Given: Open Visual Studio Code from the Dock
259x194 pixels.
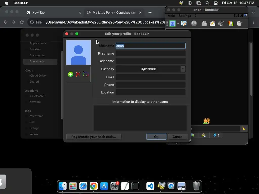Looking at the screenshot, I should (150, 186).
